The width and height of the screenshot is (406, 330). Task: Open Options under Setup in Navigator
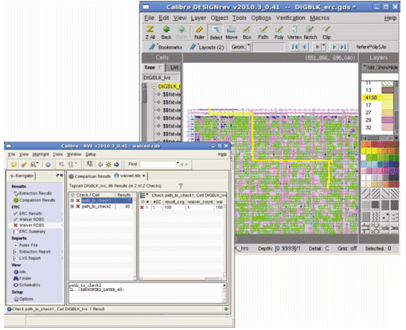click(x=24, y=299)
